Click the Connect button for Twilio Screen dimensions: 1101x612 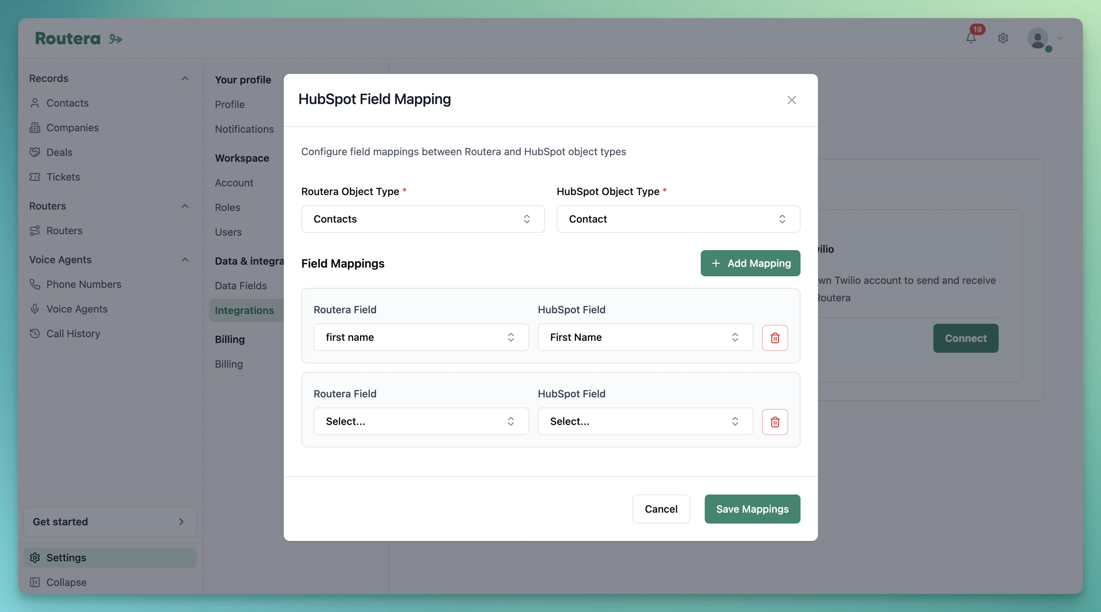966,338
